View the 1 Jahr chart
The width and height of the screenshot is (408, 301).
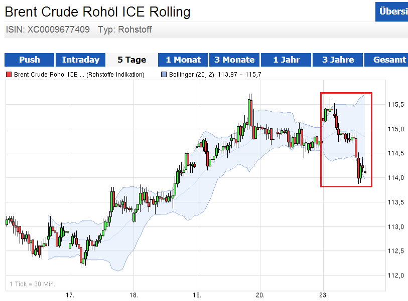[x=286, y=60]
